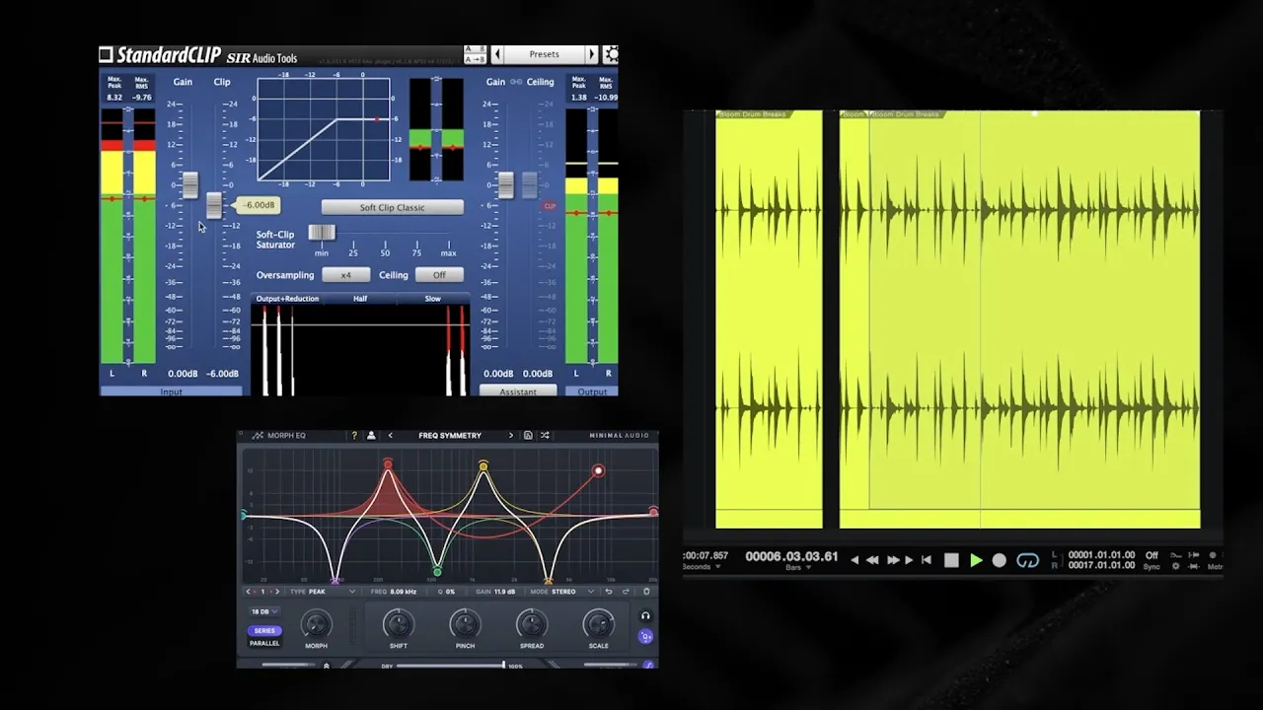
Task: Go to previous Morph EQ preset
Action: 391,435
